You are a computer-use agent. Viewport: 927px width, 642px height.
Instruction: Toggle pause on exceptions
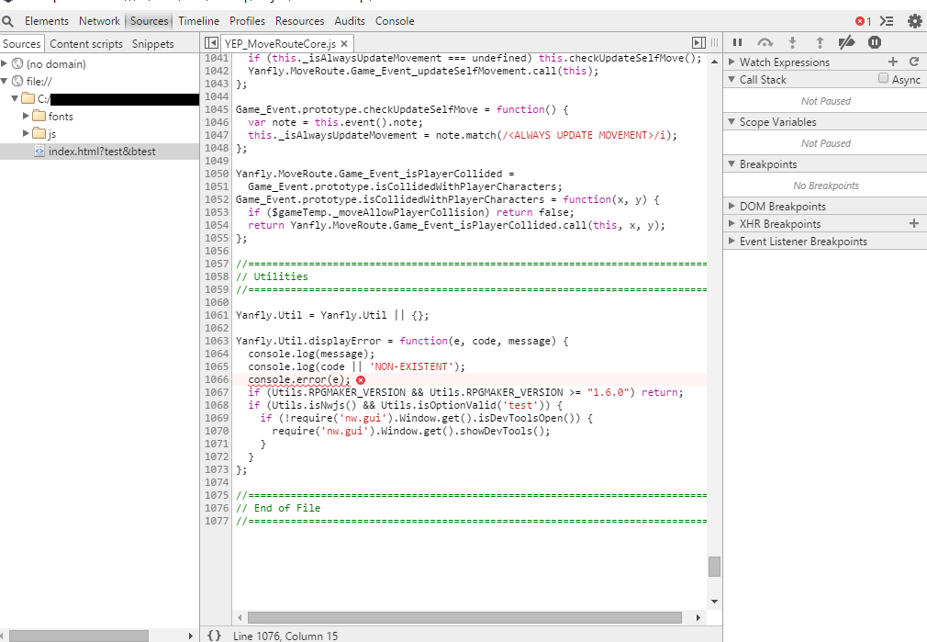click(x=875, y=42)
